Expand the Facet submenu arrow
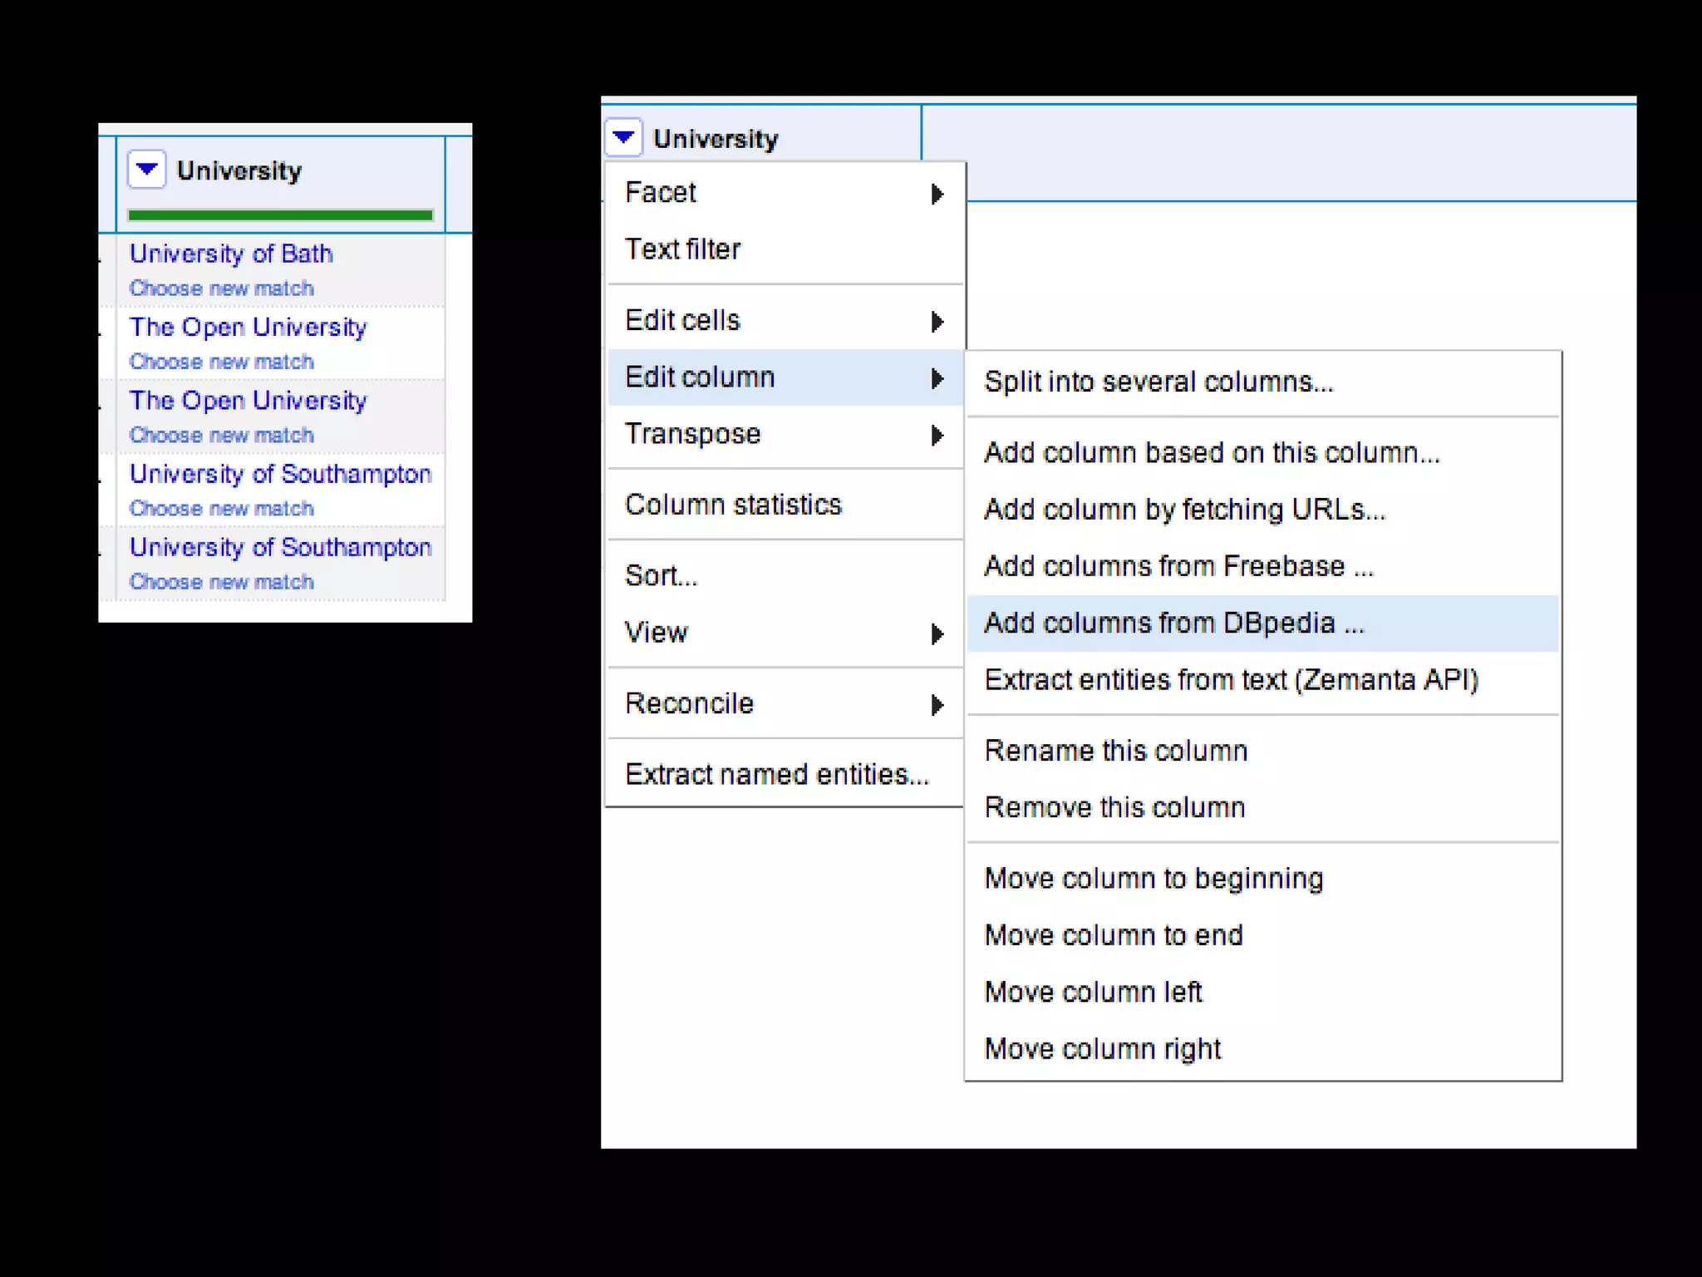The height and width of the screenshot is (1277, 1702). [937, 194]
